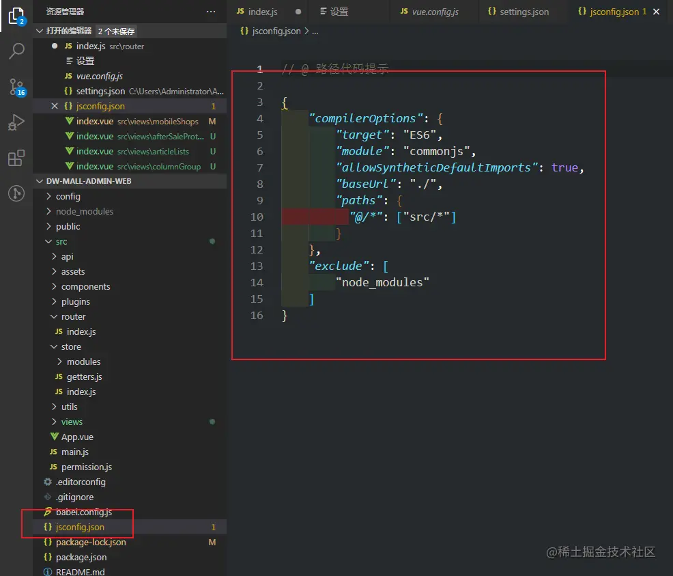Close jsconfig.json in open editors list
Image resolution: width=673 pixels, height=576 pixels.
pyautogui.click(x=55, y=106)
